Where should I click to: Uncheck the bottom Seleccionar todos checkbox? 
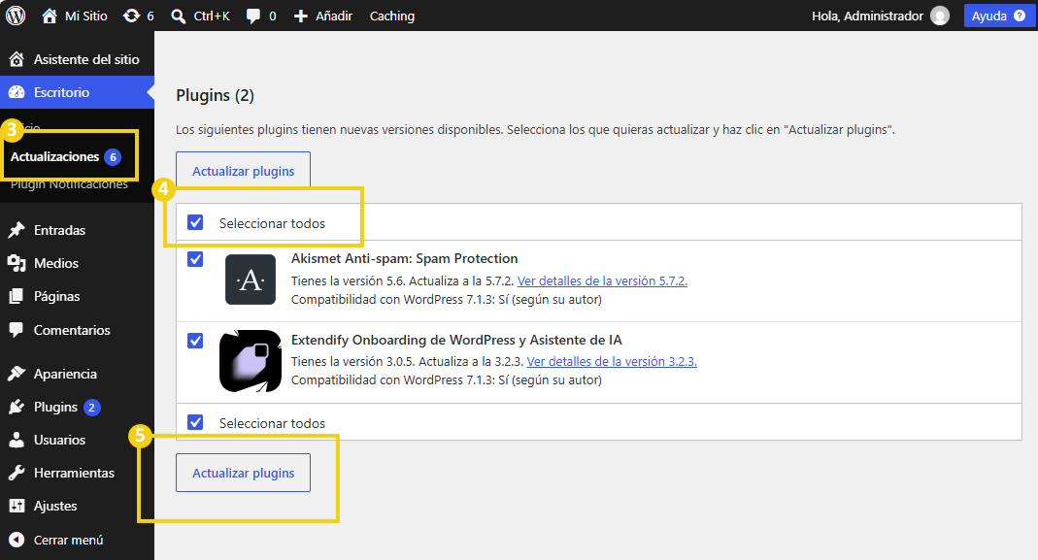coord(195,422)
